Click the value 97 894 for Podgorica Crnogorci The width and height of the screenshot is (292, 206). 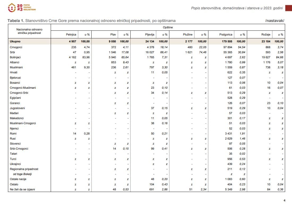pos(228,47)
